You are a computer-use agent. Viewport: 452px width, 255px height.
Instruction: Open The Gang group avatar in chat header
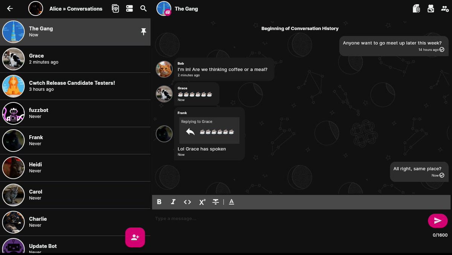pos(164,9)
